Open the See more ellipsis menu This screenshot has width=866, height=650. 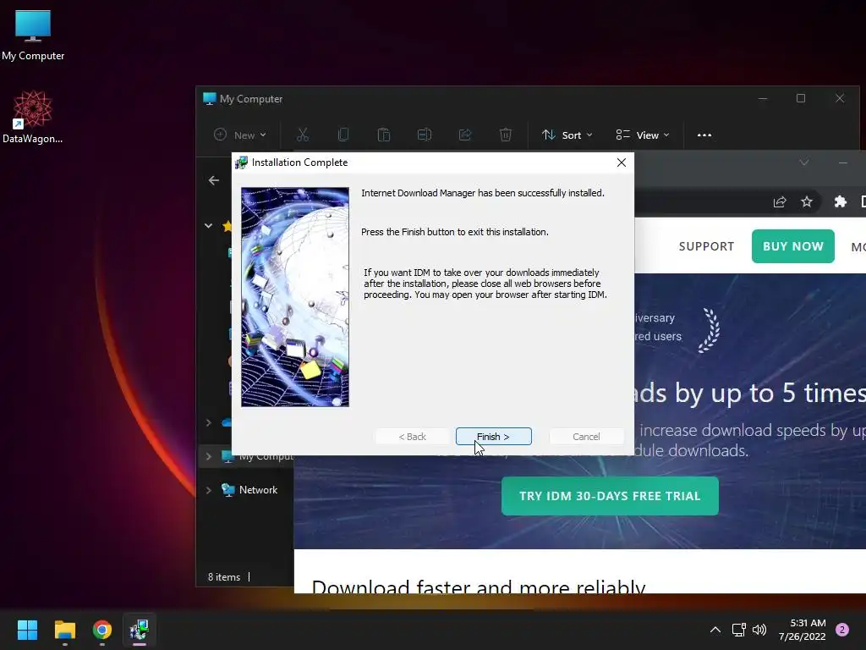click(704, 135)
